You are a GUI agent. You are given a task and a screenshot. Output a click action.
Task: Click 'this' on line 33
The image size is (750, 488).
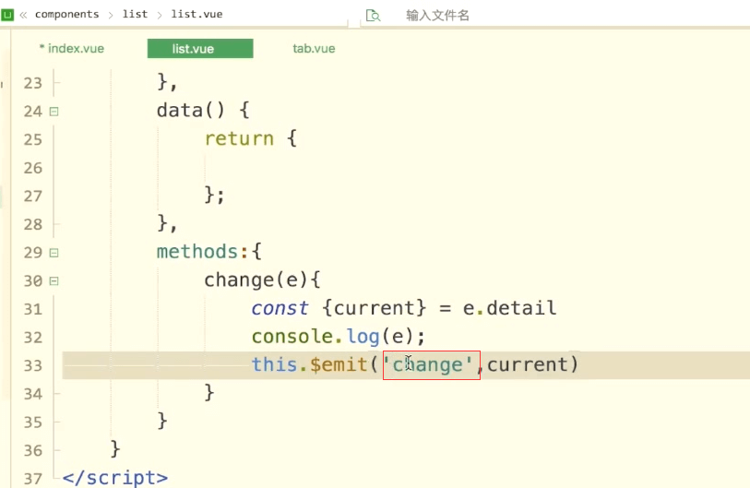275,365
